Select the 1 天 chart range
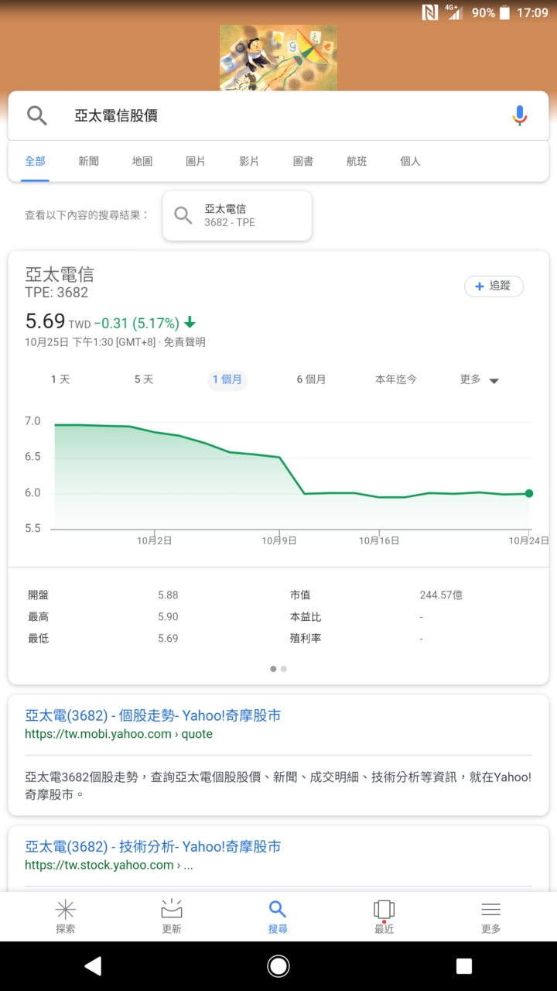557x991 pixels. pyautogui.click(x=60, y=379)
